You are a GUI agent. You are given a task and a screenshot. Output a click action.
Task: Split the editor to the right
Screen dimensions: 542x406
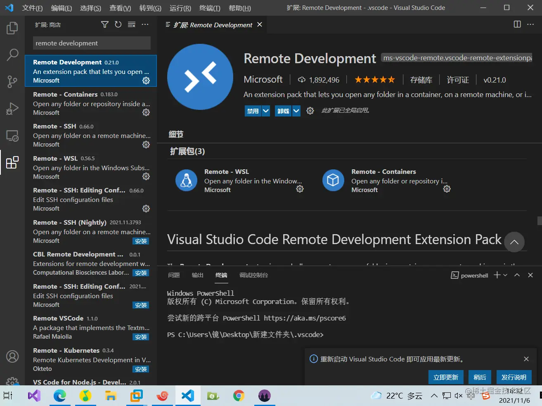click(517, 24)
